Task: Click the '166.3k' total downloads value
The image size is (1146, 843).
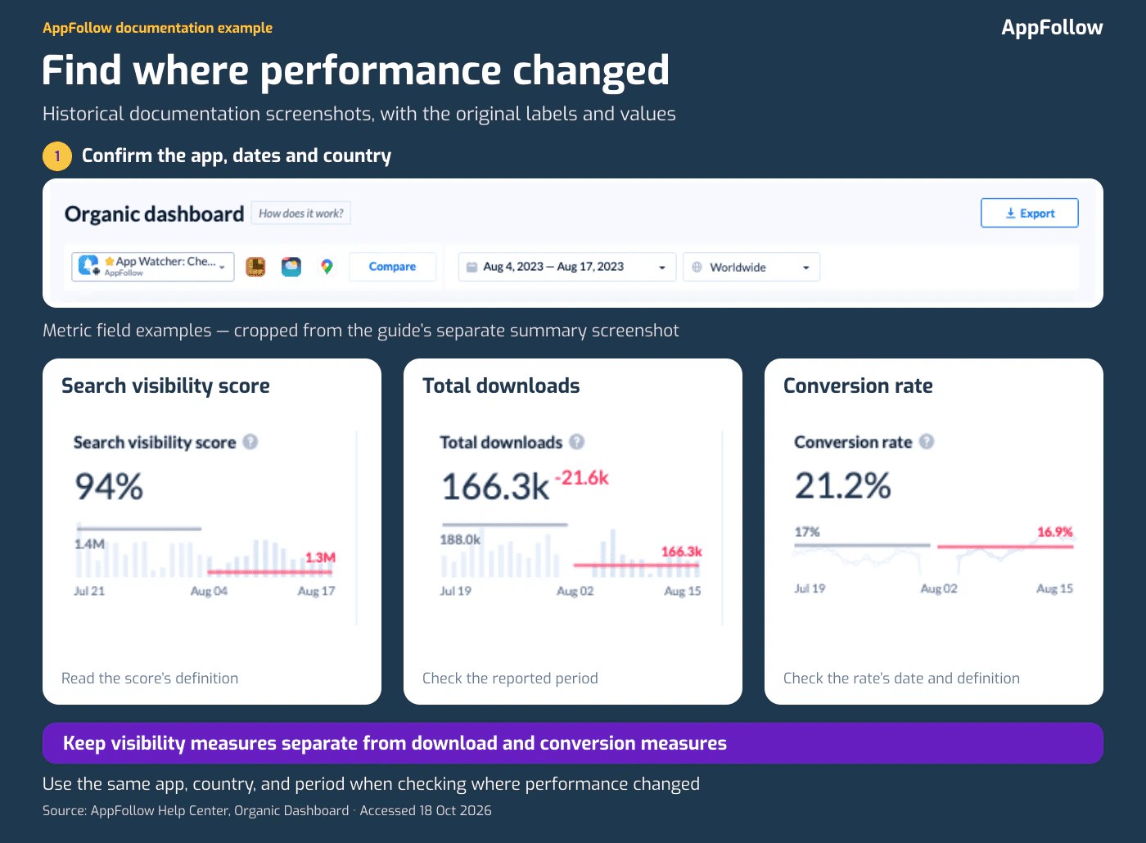Action: pos(495,487)
